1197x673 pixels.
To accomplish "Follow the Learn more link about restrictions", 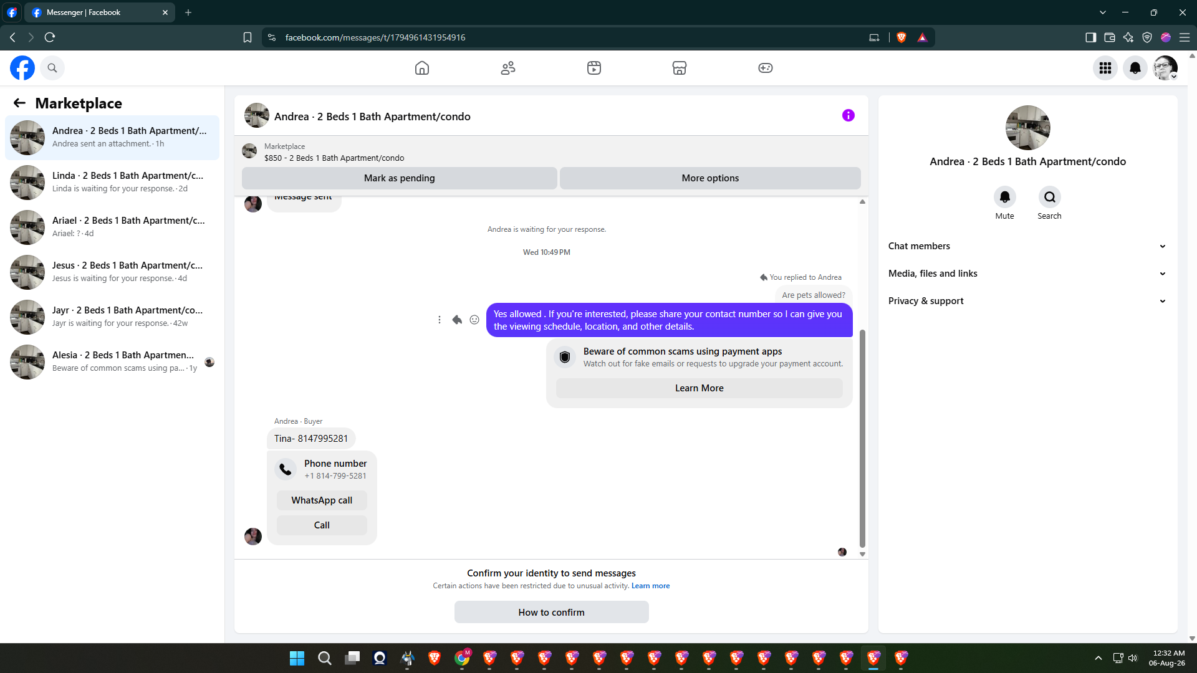I will tap(650, 586).
